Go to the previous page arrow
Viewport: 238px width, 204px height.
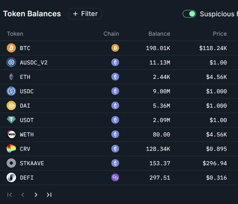tap(23, 195)
